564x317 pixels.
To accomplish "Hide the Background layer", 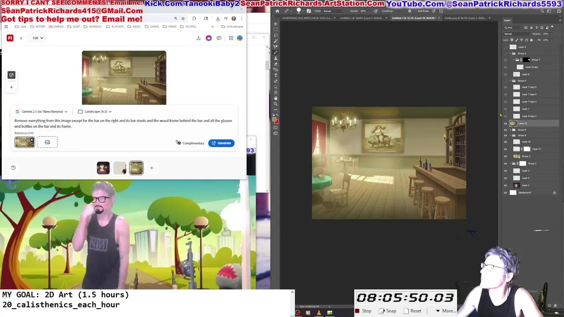I will [x=505, y=192].
